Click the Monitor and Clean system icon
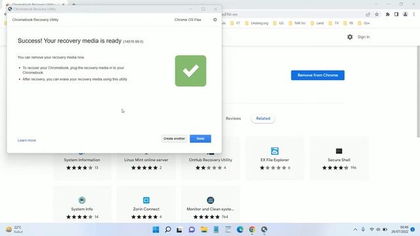Viewport: 420px width, 236px height. coord(211,200)
